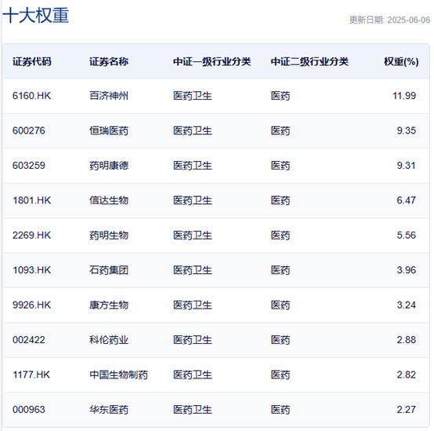Click the 中证一级行业分类 column header
Viewport: 434px width, 431px height.
[x=212, y=61]
